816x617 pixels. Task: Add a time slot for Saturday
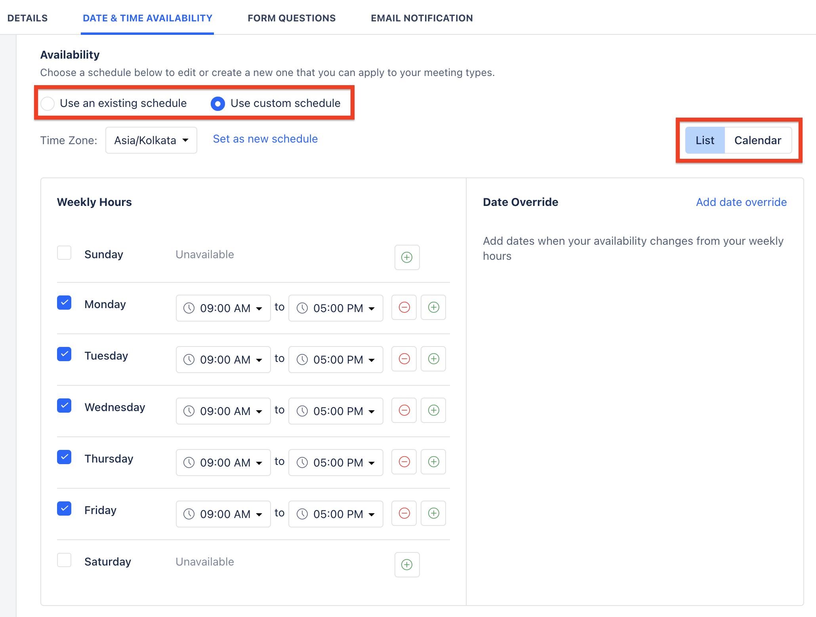(x=407, y=565)
